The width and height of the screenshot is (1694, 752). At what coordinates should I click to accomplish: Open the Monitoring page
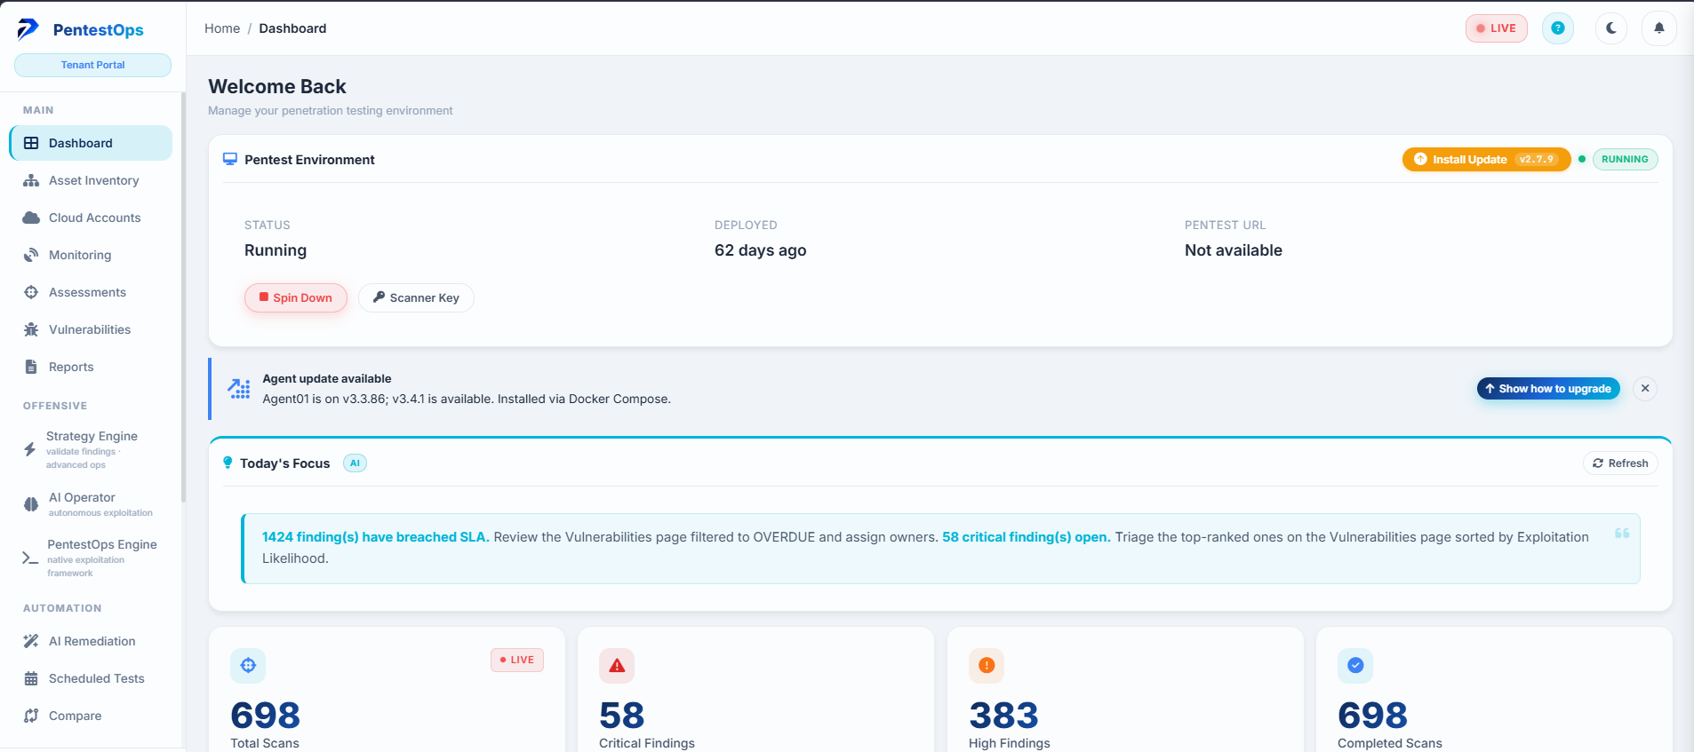(x=91, y=255)
